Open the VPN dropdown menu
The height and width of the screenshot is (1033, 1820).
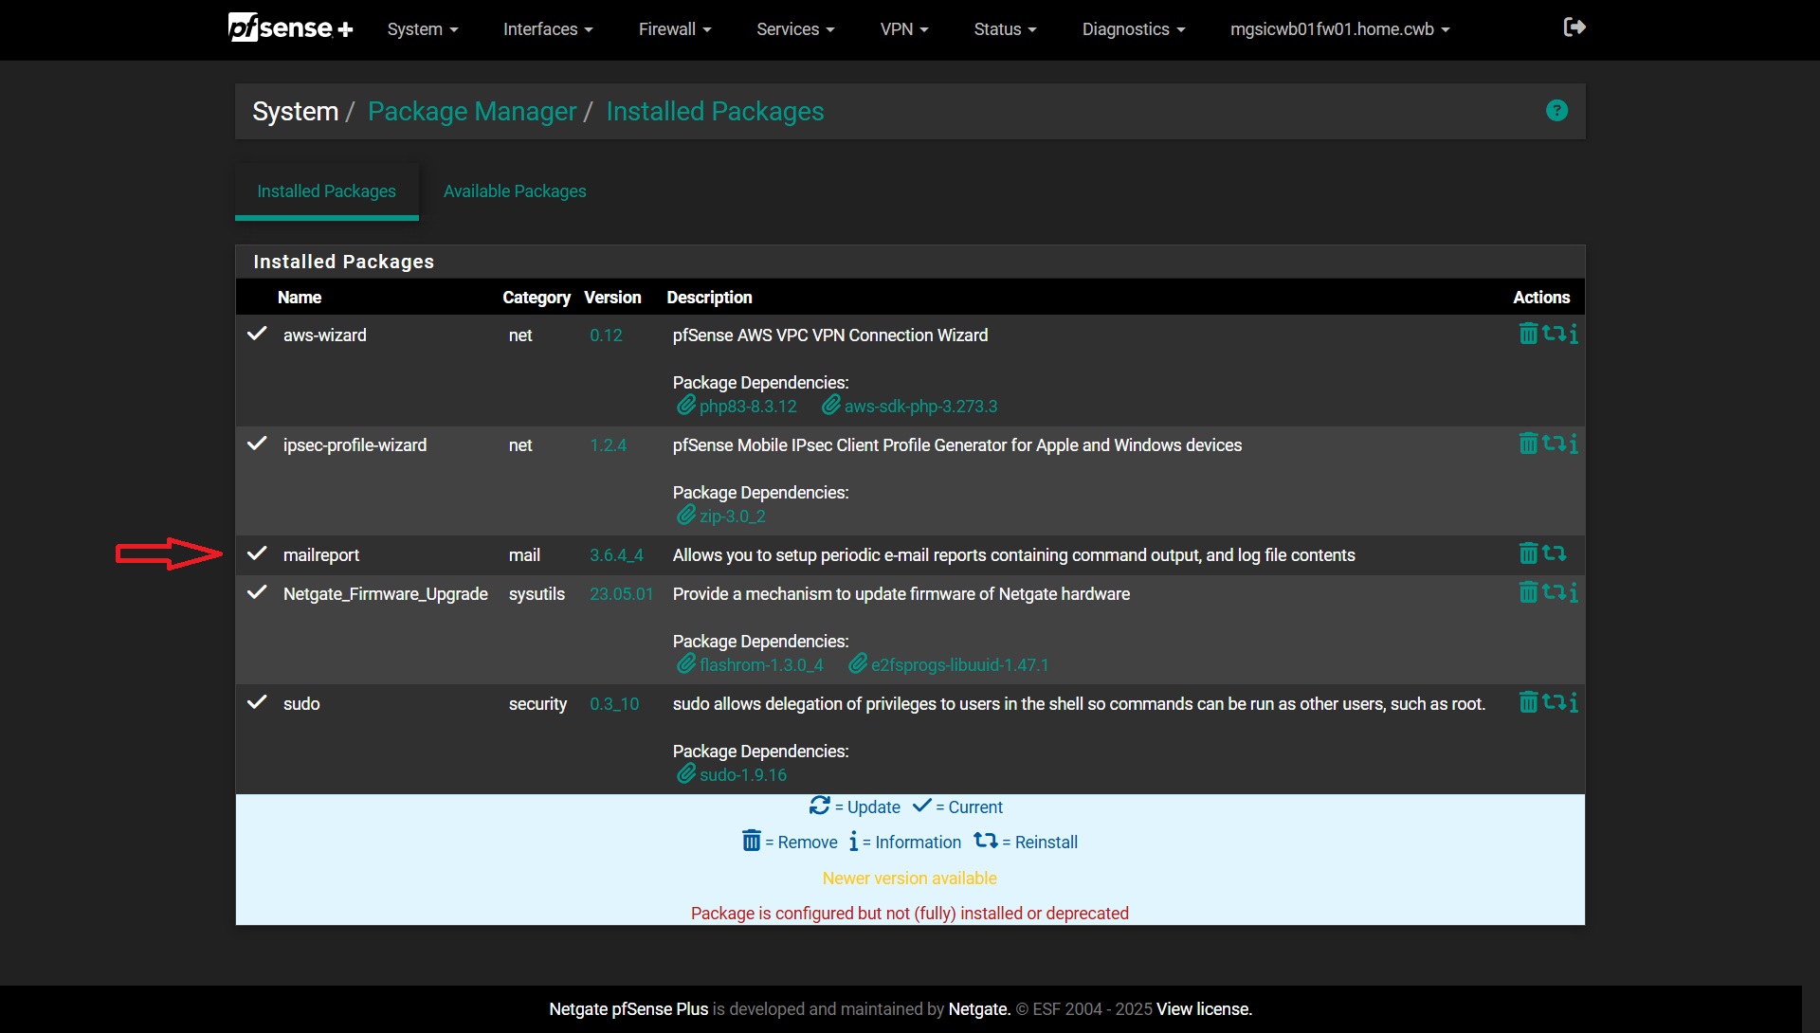(904, 29)
